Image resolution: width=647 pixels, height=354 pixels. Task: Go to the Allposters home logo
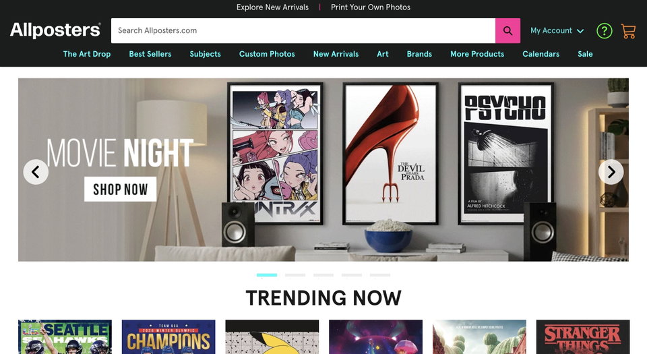pyautogui.click(x=55, y=30)
